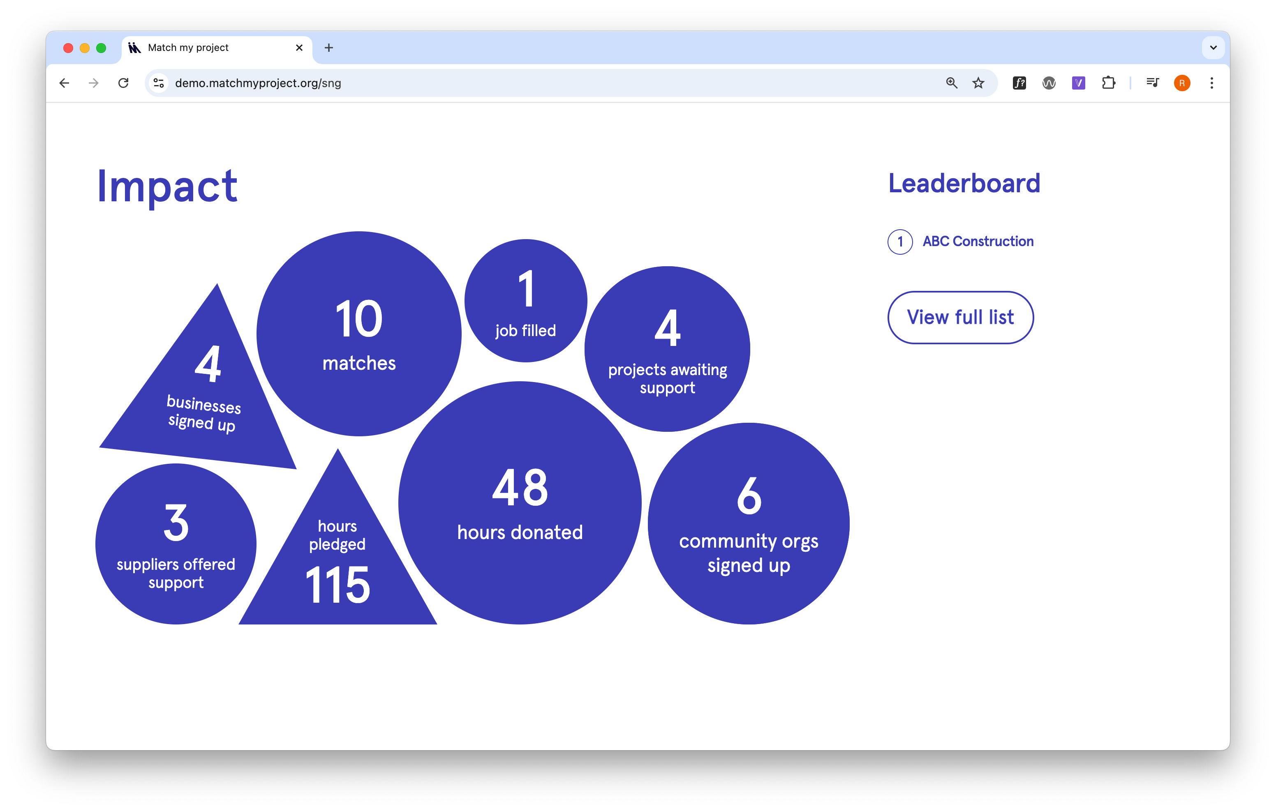The image size is (1276, 811).
Task: Click the red close window button
Action: point(68,48)
